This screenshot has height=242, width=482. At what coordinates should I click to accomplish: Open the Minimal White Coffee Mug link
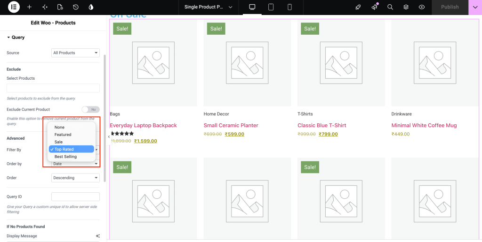[x=424, y=125]
